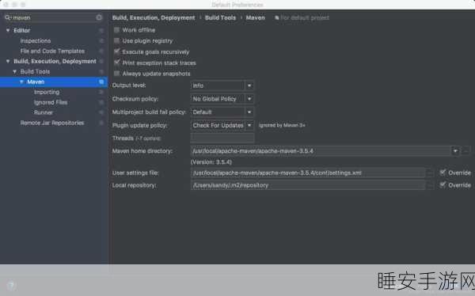Select Importing under Maven
The height and width of the screenshot is (296, 475).
point(47,92)
